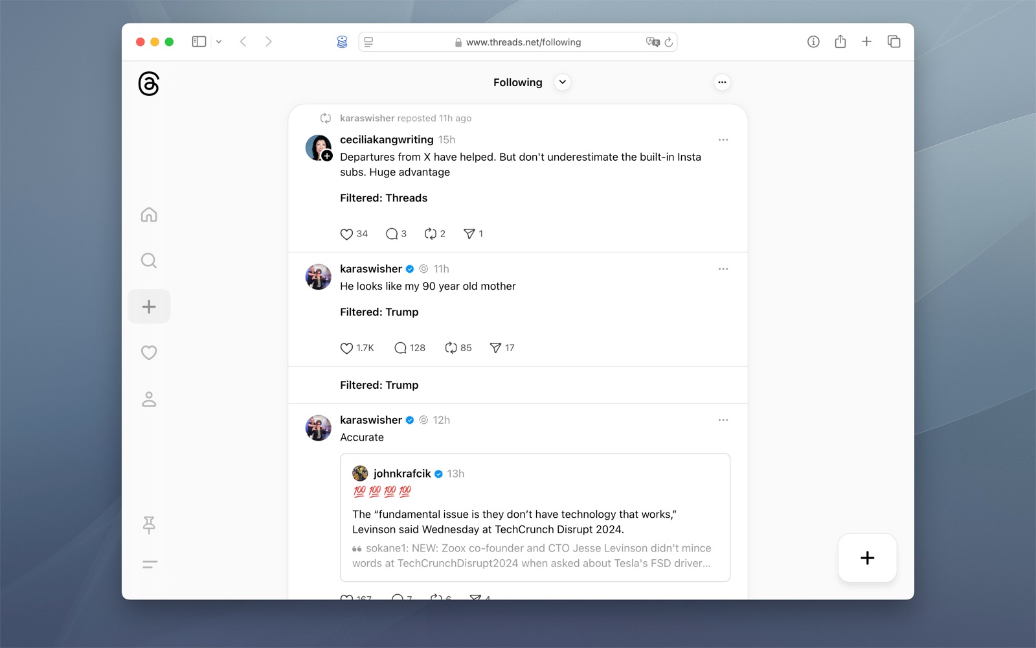The height and width of the screenshot is (648, 1036).
Task: Open Safari Share button
Action: tap(840, 41)
